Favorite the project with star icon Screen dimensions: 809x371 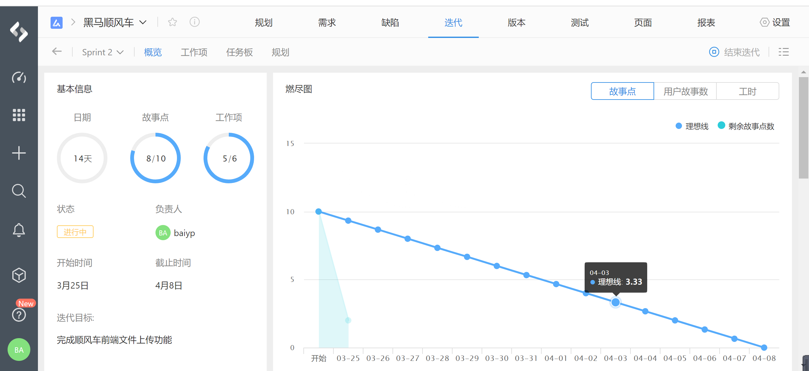[x=173, y=22]
